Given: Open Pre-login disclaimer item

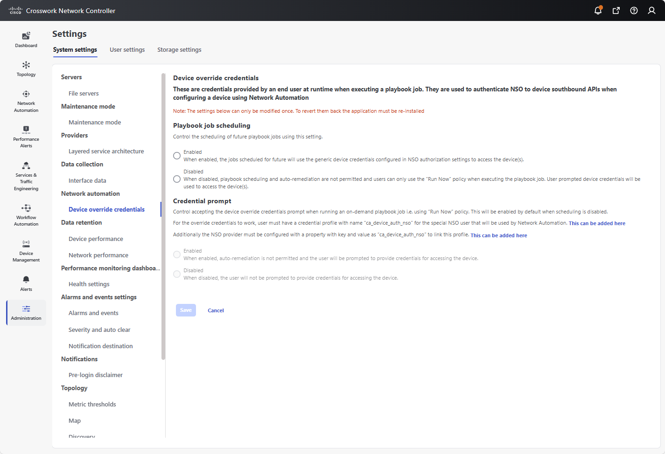Looking at the screenshot, I should coord(96,375).
